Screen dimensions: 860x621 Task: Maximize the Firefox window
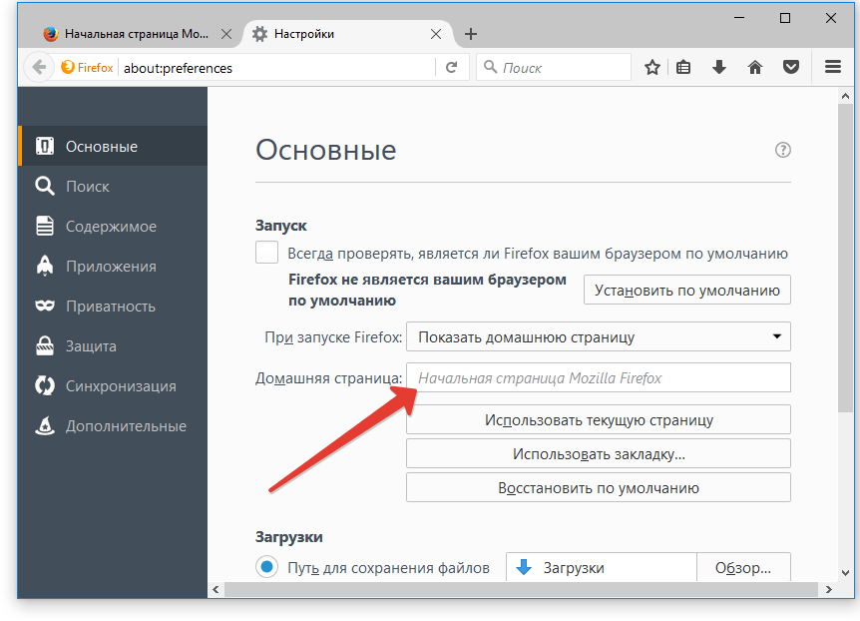[785, 18]
